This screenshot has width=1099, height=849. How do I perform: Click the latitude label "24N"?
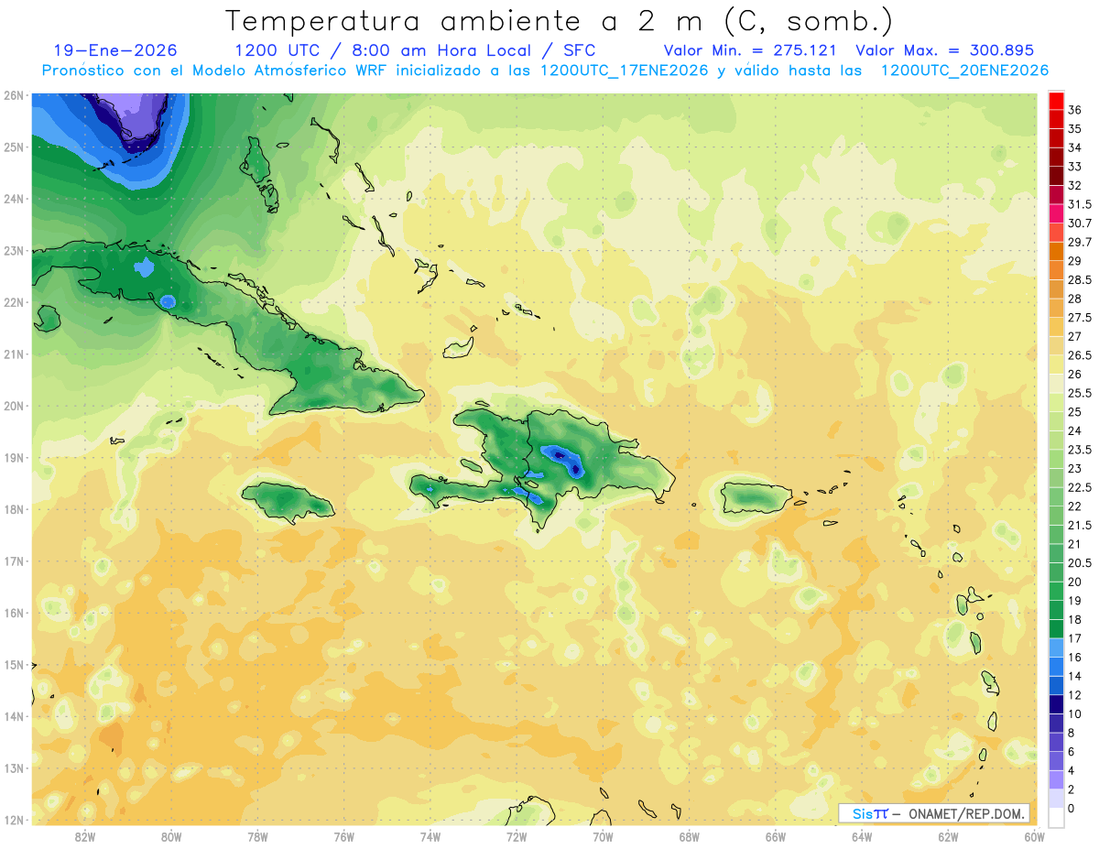[14, 199]
